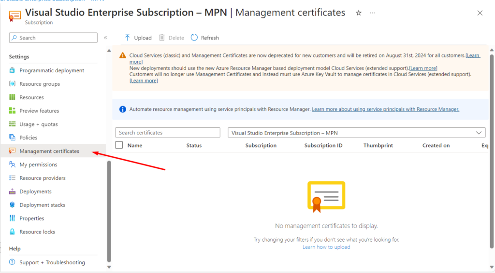Sort by the Status column header
The image size is (495, 273).
pos(194,145)
